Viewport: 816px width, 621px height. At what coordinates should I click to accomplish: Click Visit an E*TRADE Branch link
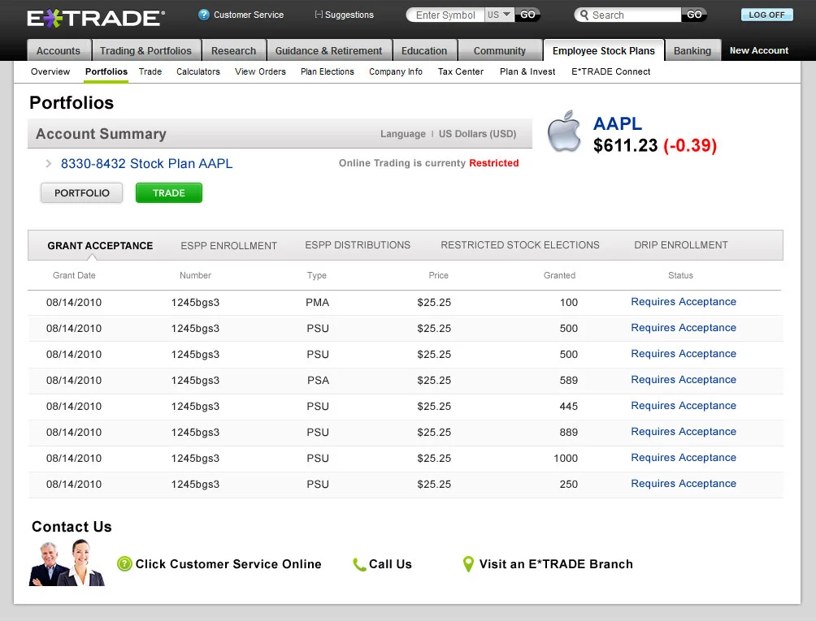coord(556,564)
